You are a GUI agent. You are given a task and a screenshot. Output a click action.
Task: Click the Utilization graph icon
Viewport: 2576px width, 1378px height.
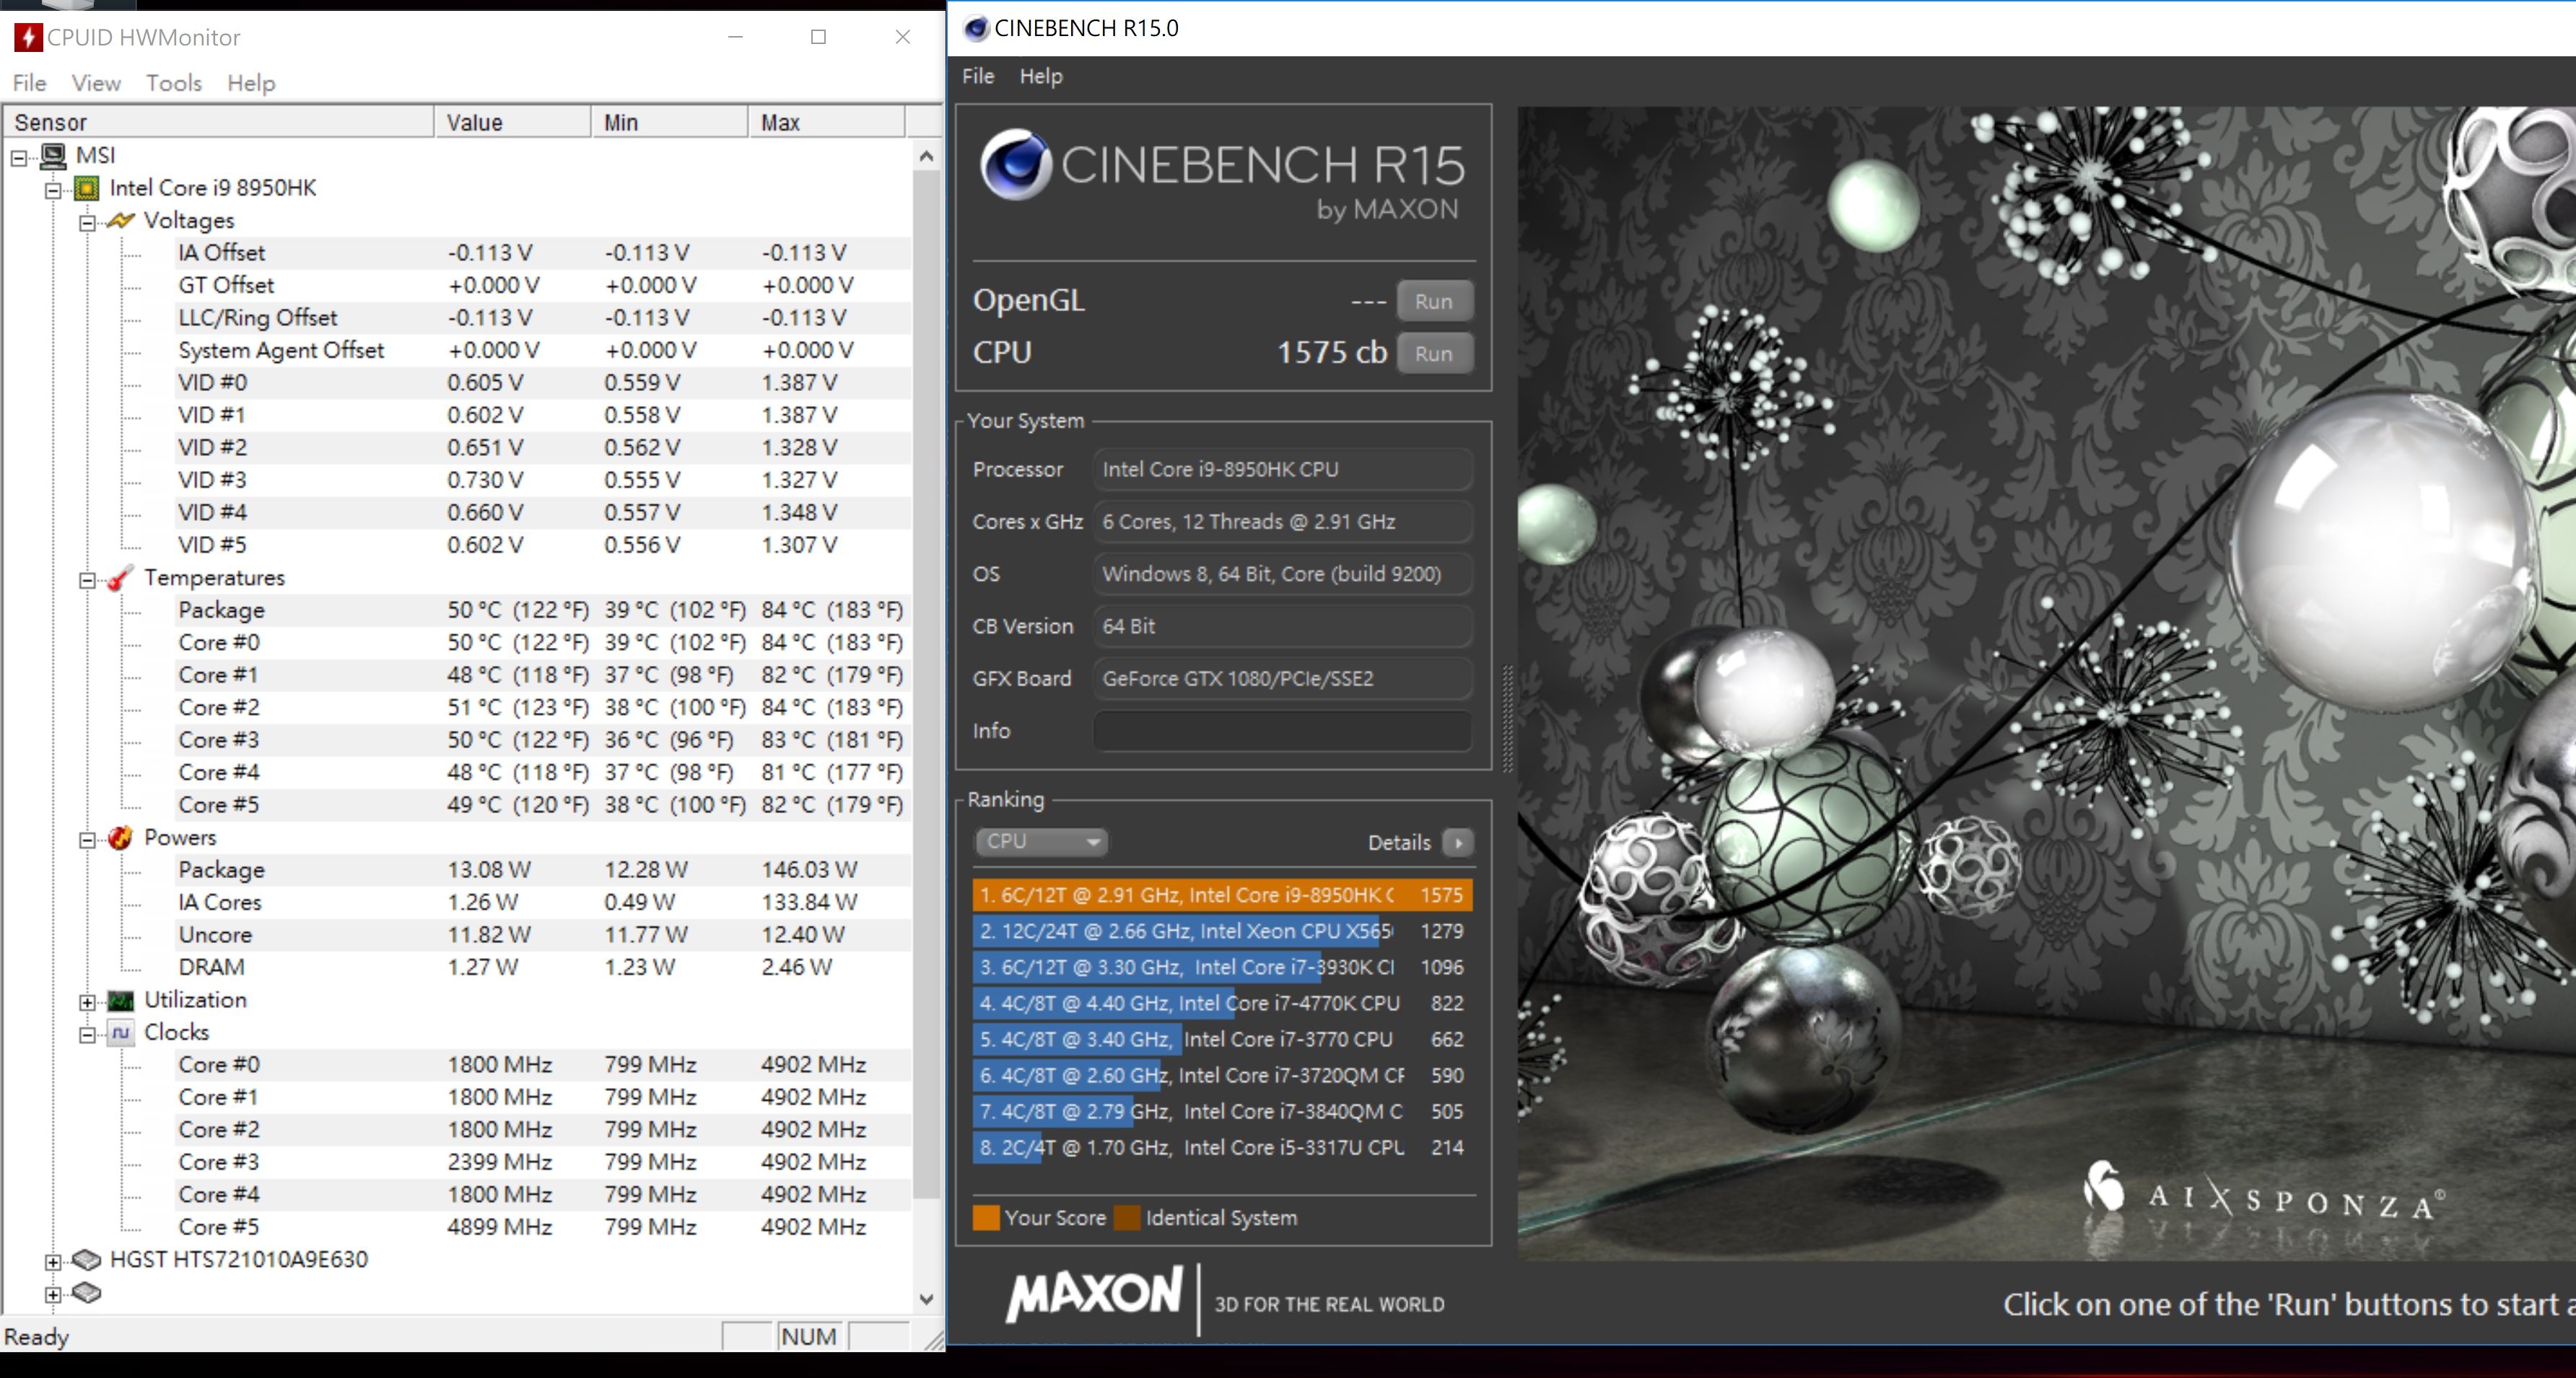point(120,1000)
